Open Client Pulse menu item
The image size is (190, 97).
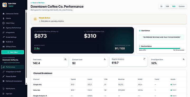tap(13, 23)
